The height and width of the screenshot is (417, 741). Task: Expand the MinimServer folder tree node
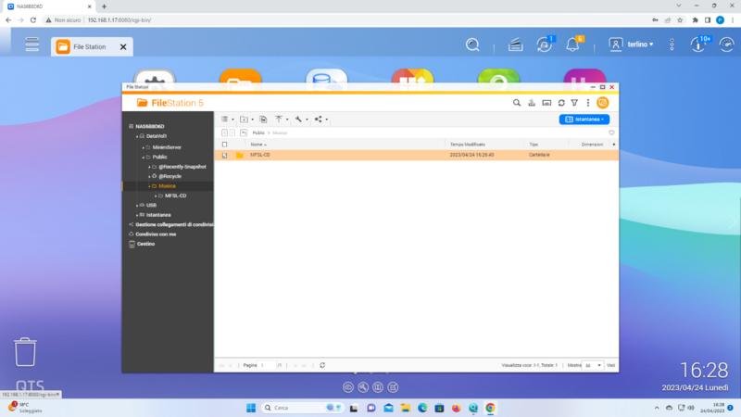[143, 146]
